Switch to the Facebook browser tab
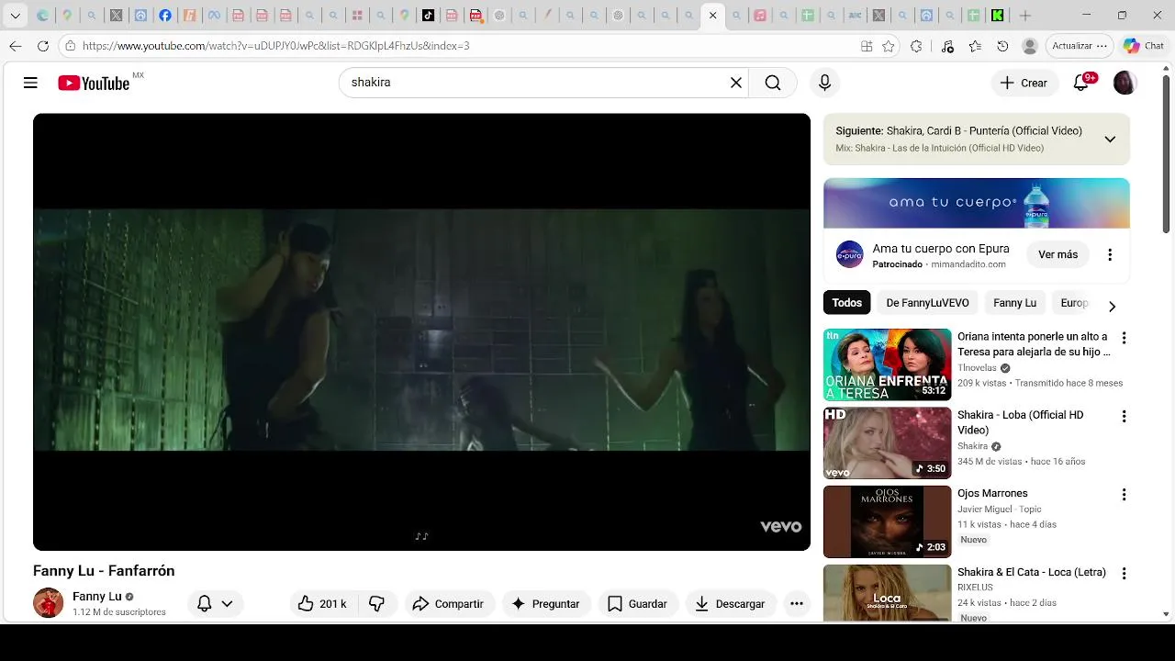This screenshot has height=661, width=1175. click(x=165, y=16)
